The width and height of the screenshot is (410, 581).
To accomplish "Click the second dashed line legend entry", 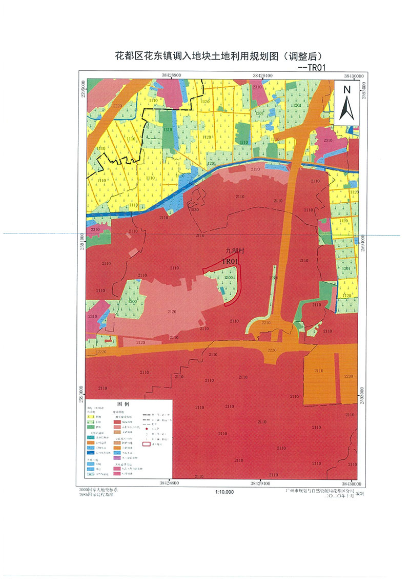I will click(x=146, y=420).
